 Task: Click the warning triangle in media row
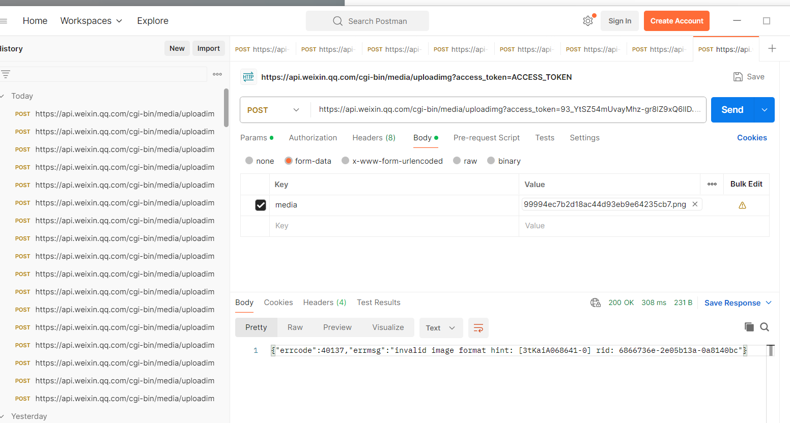[x=742, y=205]
